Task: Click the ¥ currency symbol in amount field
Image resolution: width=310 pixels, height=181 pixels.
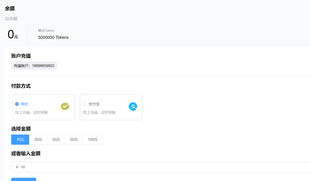Action: coord(17,167)
